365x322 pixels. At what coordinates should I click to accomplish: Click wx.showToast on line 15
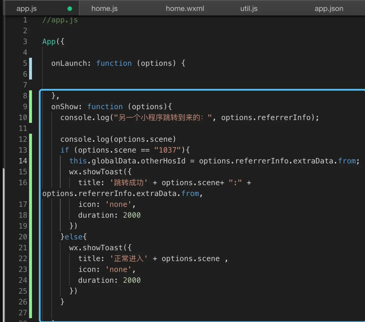[96, 172]
